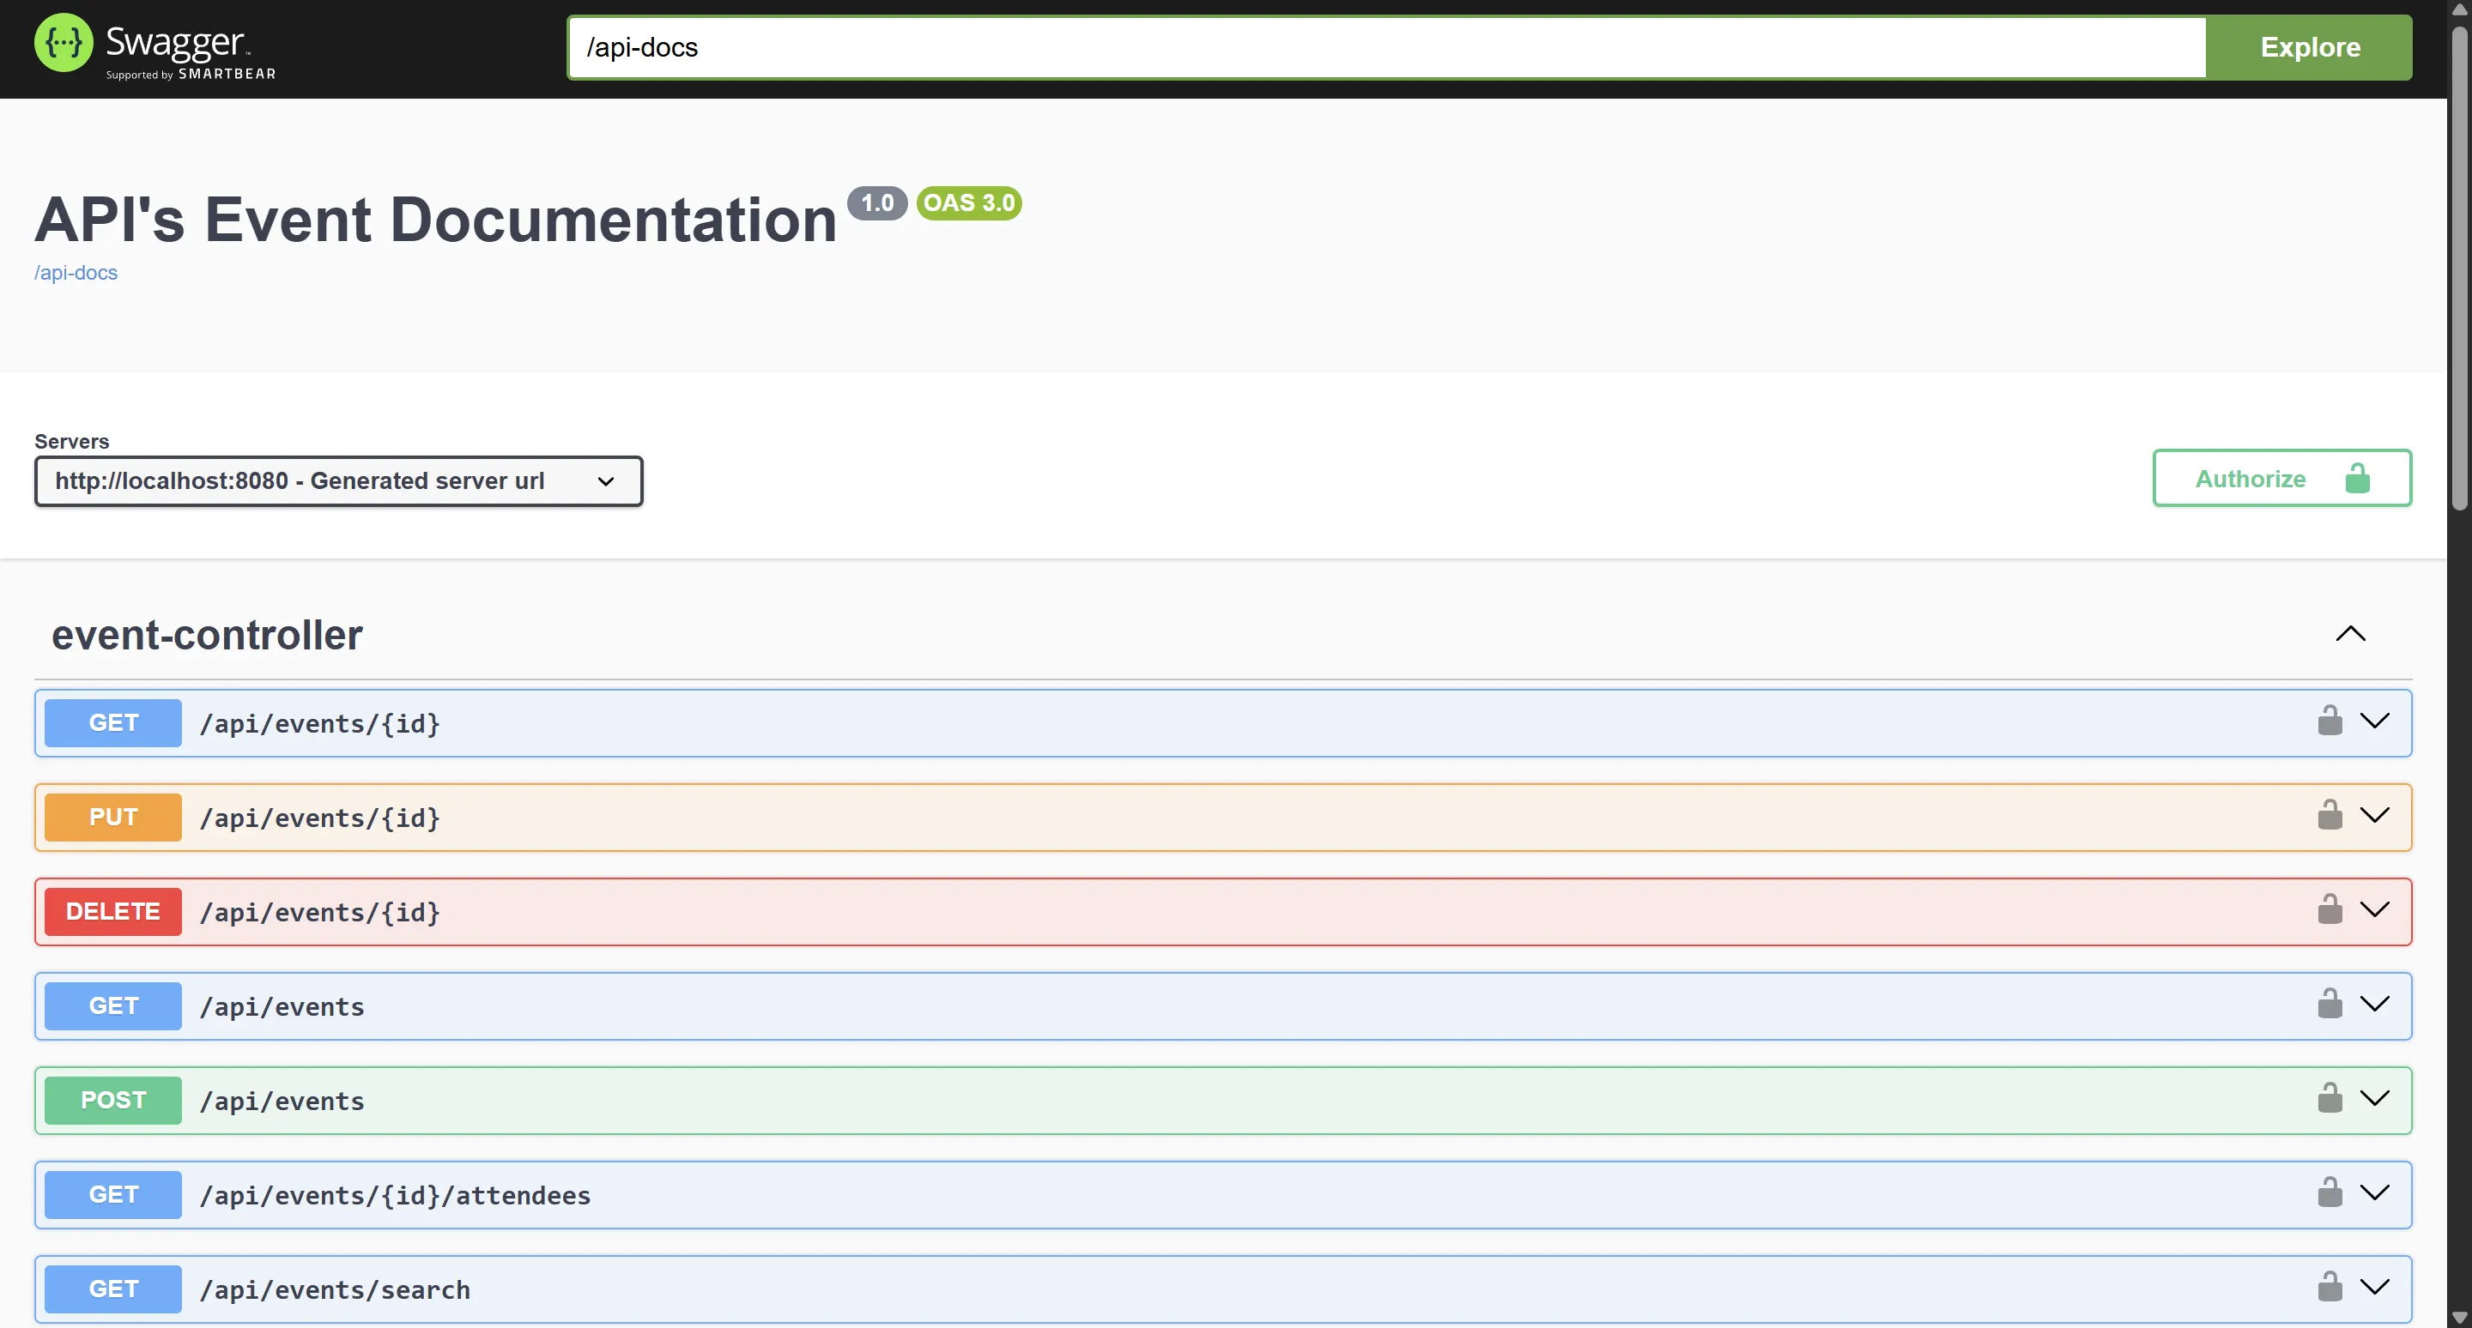The height and width of the screenshot is (1328, 2472).
Task: Expand the GET /api/events/{id} operation
Action: click(x=2376, y=722)
